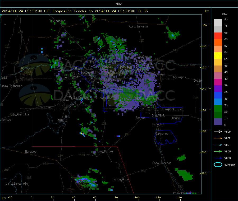Select the red 60-65 dBZ color band
238x201 pixels.
tap(218, 36)
